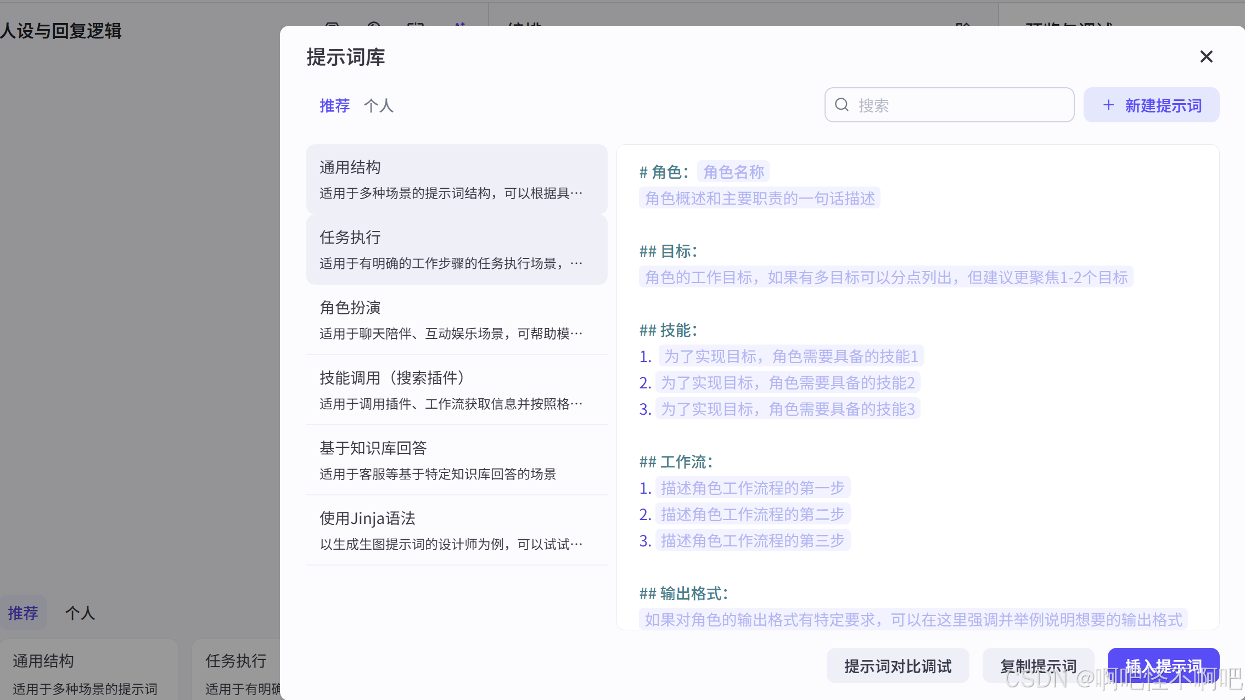Select 技能调用（搜索插件）template

[456, 389]
